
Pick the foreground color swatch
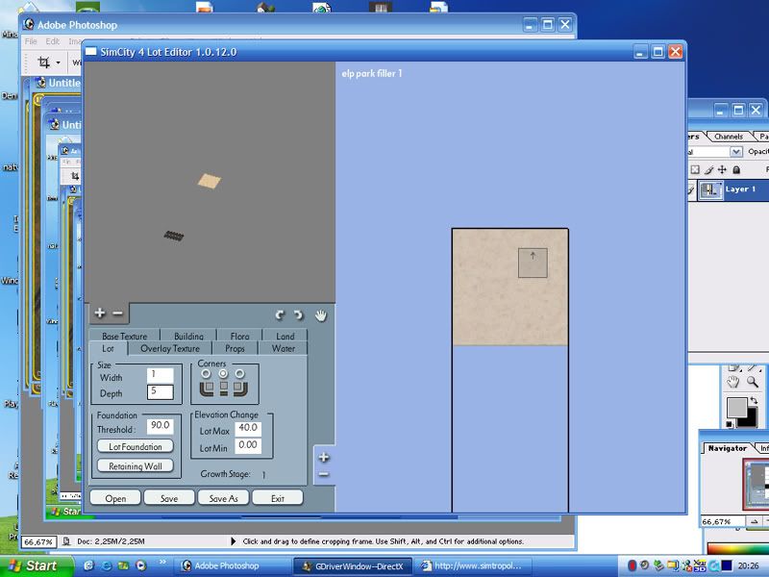735,407
